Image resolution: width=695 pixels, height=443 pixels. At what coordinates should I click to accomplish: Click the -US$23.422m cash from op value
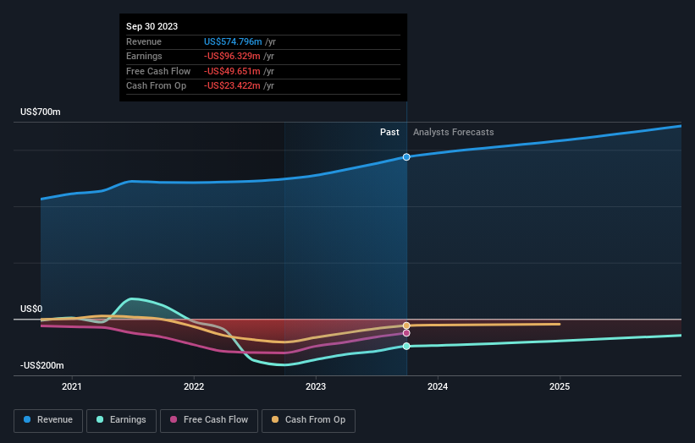pyautogui.click(x=232, y=86)
